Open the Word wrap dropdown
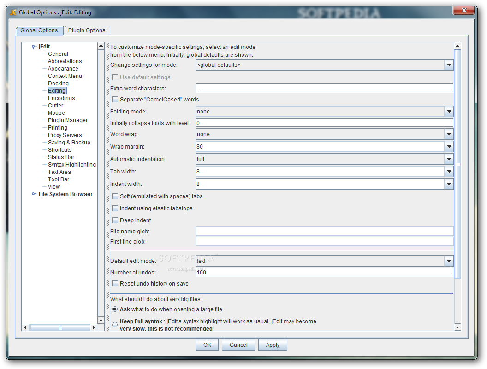Viewport: 487px width, 369px height. click(324, 134)
